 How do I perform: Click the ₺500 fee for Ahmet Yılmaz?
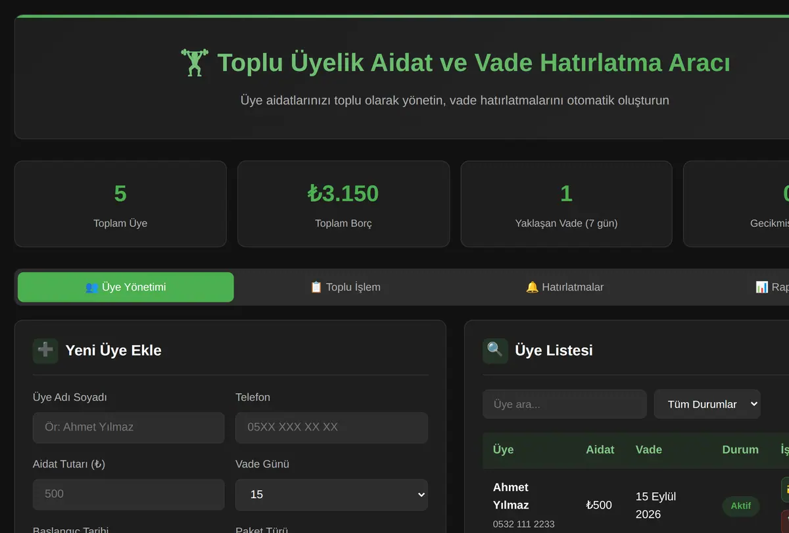[599, 505]
